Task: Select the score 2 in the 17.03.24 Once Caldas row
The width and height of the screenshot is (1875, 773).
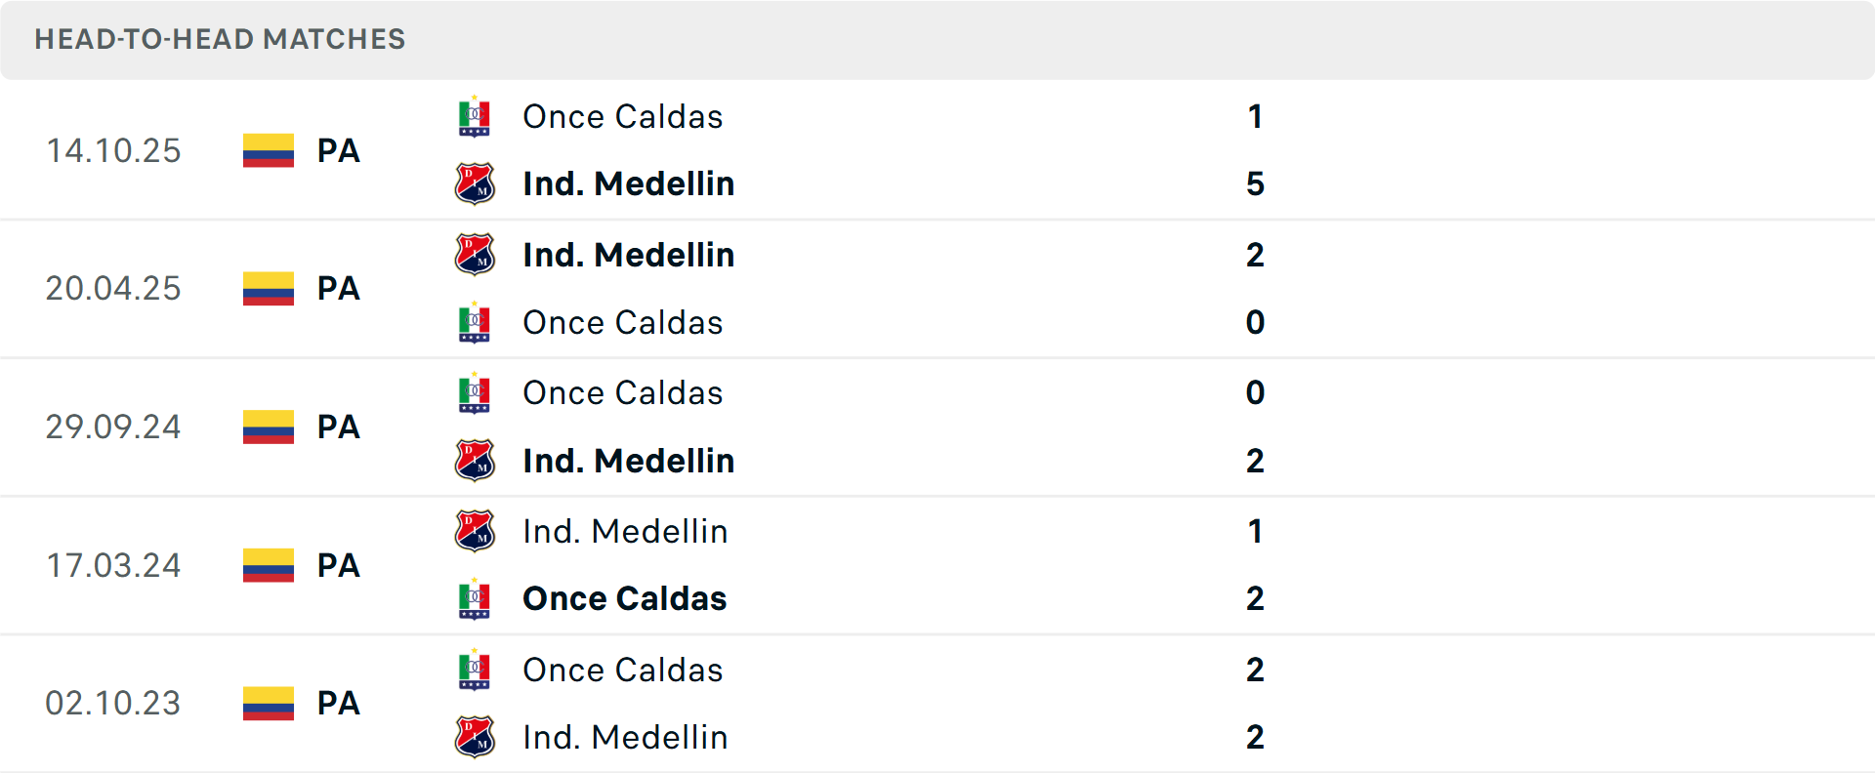Action: click(x=1256, y=599)
